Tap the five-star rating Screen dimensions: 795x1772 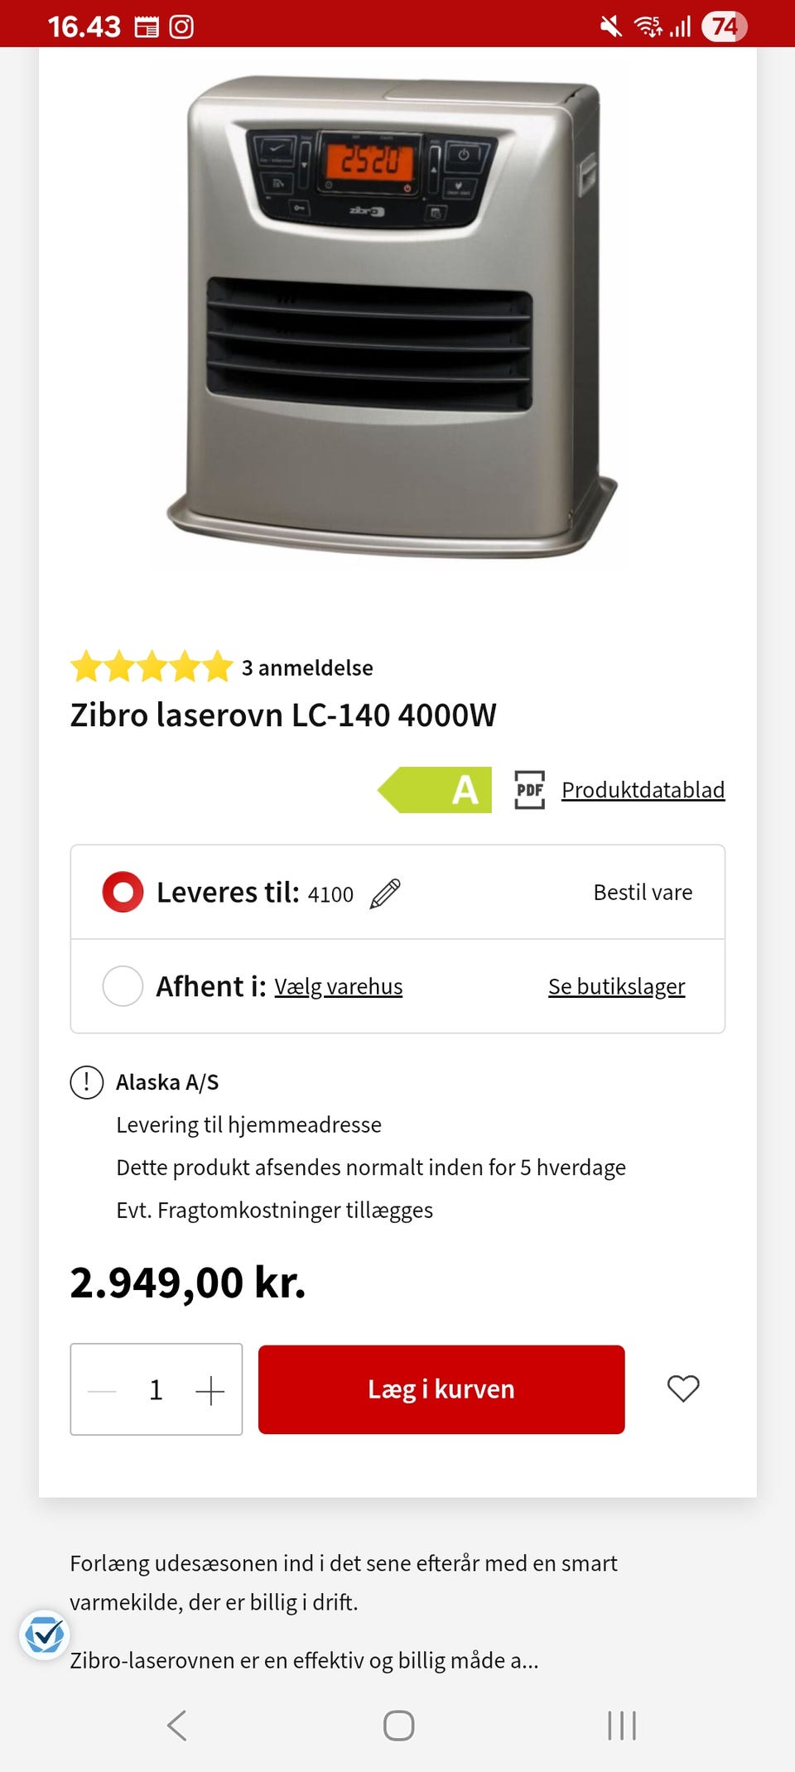pyautogui.click(x=152, y=667)
